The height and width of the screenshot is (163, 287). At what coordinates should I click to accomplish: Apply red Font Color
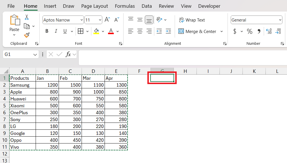[111, 31]
